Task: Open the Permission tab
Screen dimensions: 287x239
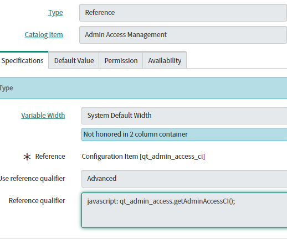Action: 121,60
